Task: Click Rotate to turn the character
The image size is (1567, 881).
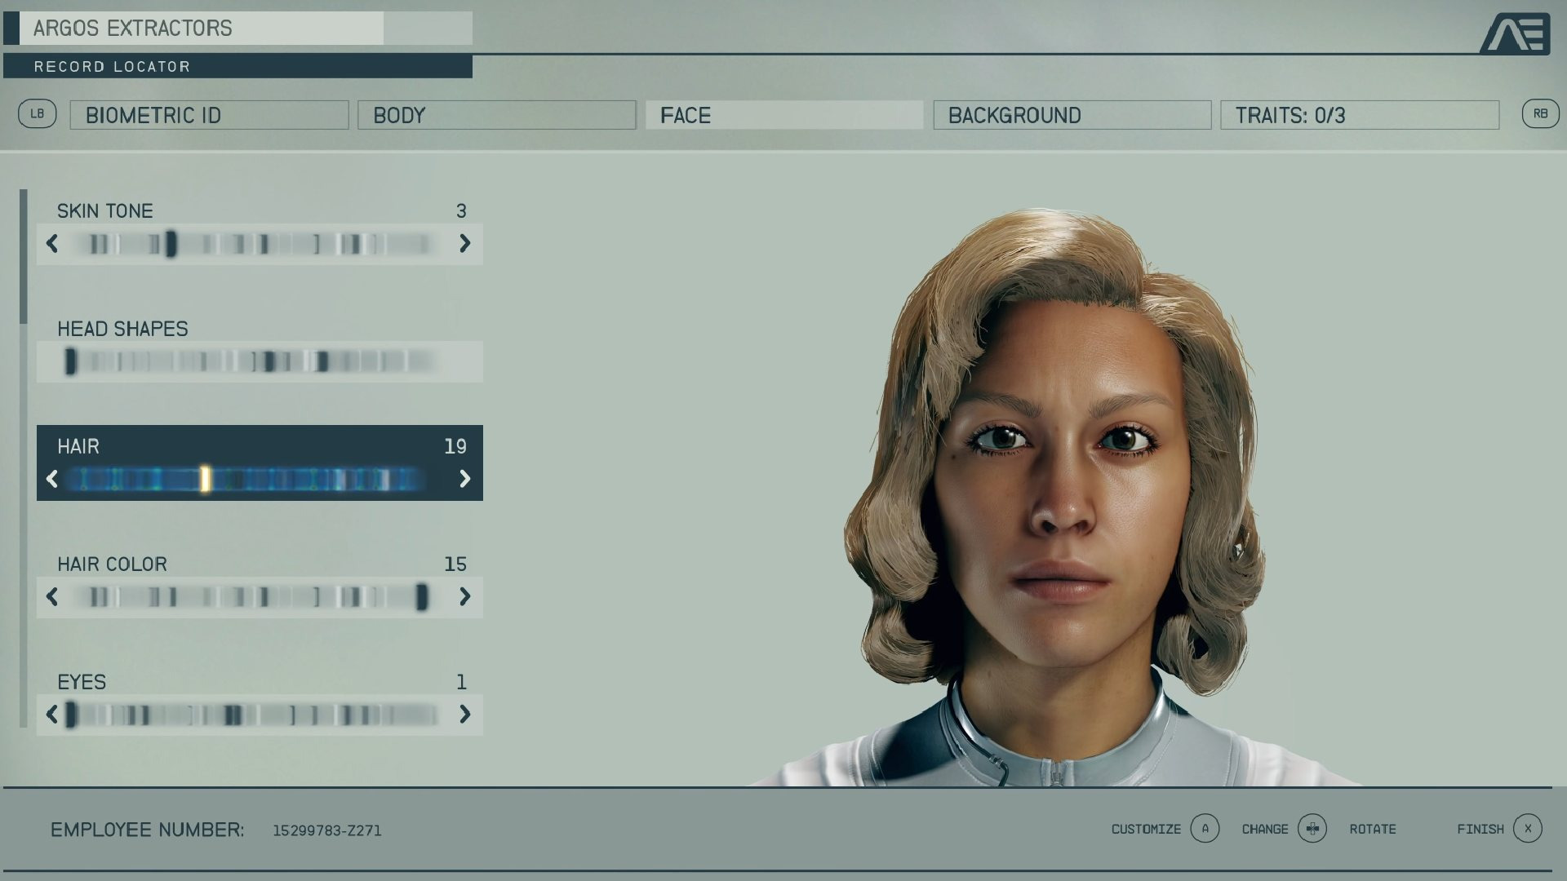Action: pos(1374,829)
